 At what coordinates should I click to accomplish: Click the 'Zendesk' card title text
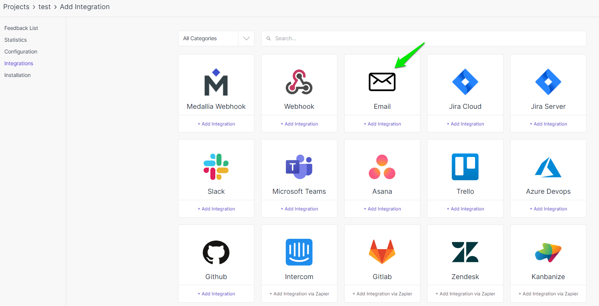pyautogui.click(x=465, y=277)
